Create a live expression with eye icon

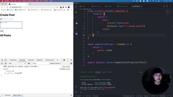29,64
